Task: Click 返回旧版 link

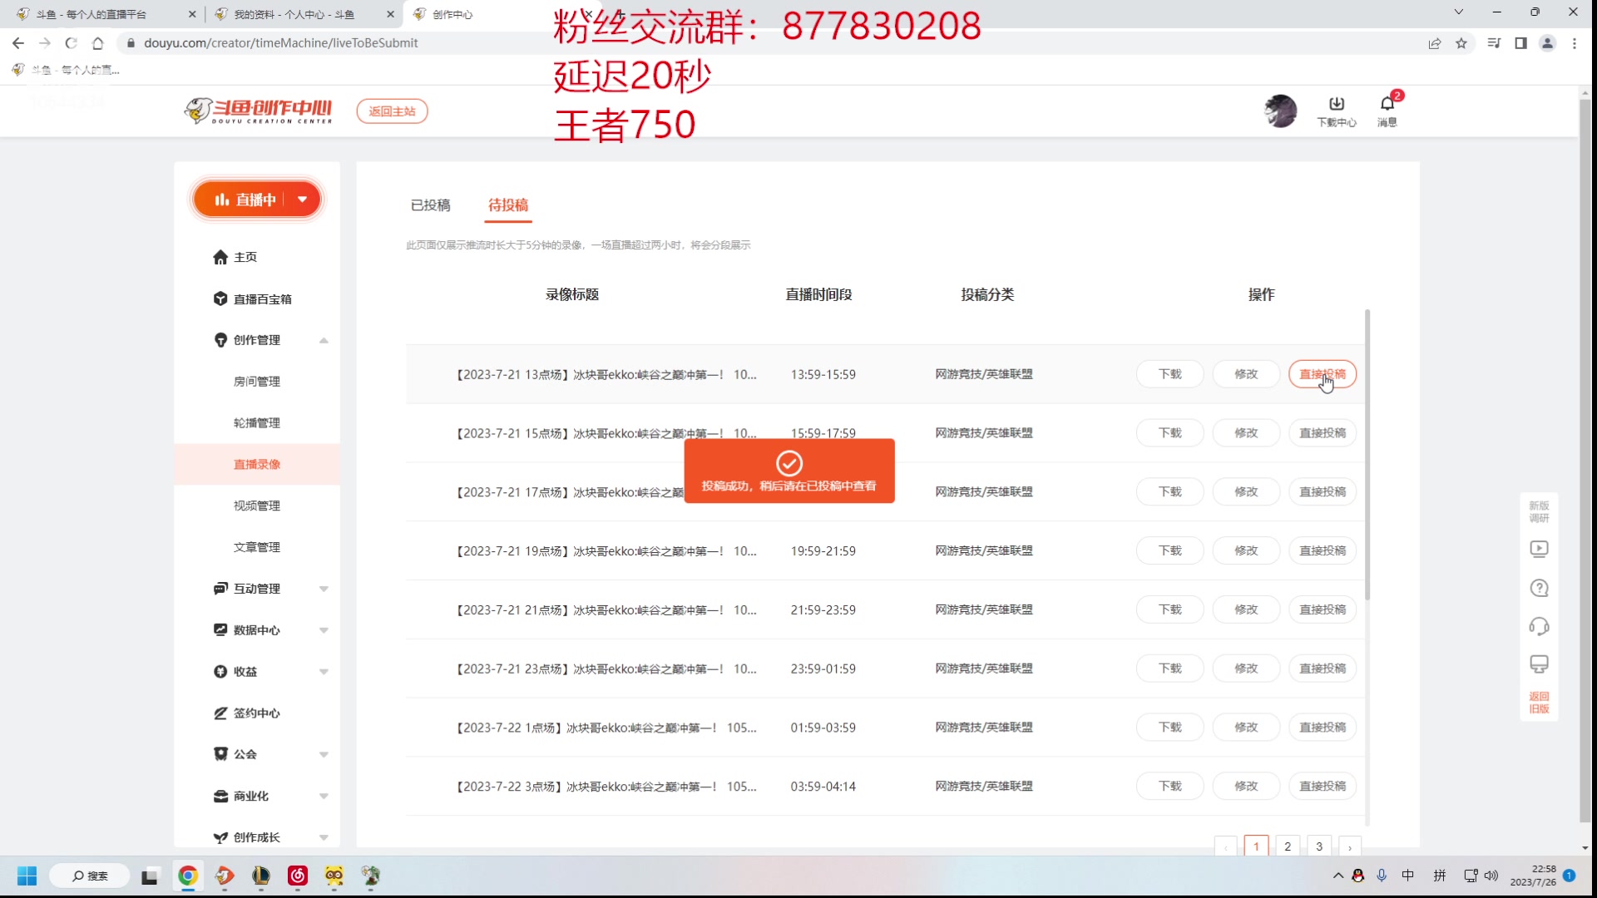Action: pos(1539,703)
